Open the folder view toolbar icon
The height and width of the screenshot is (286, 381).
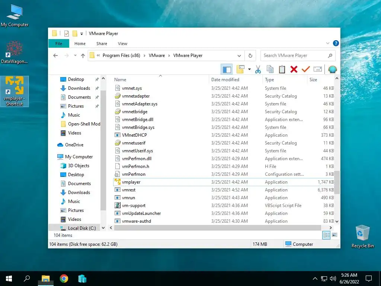pos(240,69)
